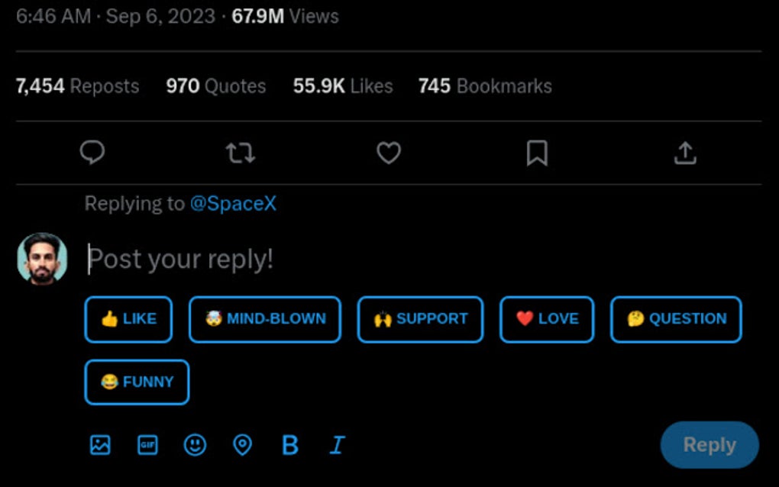Toggle bold text formatting
This screenshot has width=779, height=487.
coord(289,445)
